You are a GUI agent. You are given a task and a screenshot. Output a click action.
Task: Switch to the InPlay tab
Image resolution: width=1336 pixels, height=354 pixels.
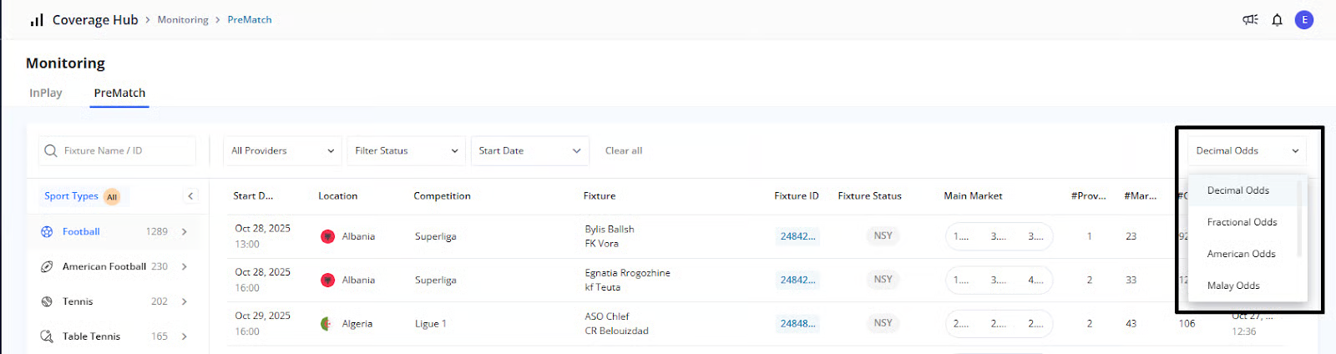tap(46, 93)
